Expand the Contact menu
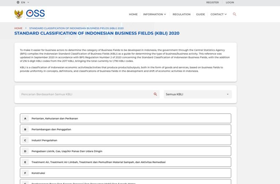This screenshot has height=184, width=280. click(x=218, y=14)
